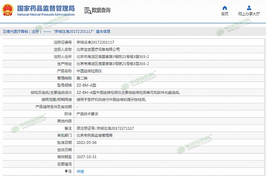Select the 数据查询 heading text
Image resolution: width=266 pixels, height=177 pixels.
click(x=101, y=10)
